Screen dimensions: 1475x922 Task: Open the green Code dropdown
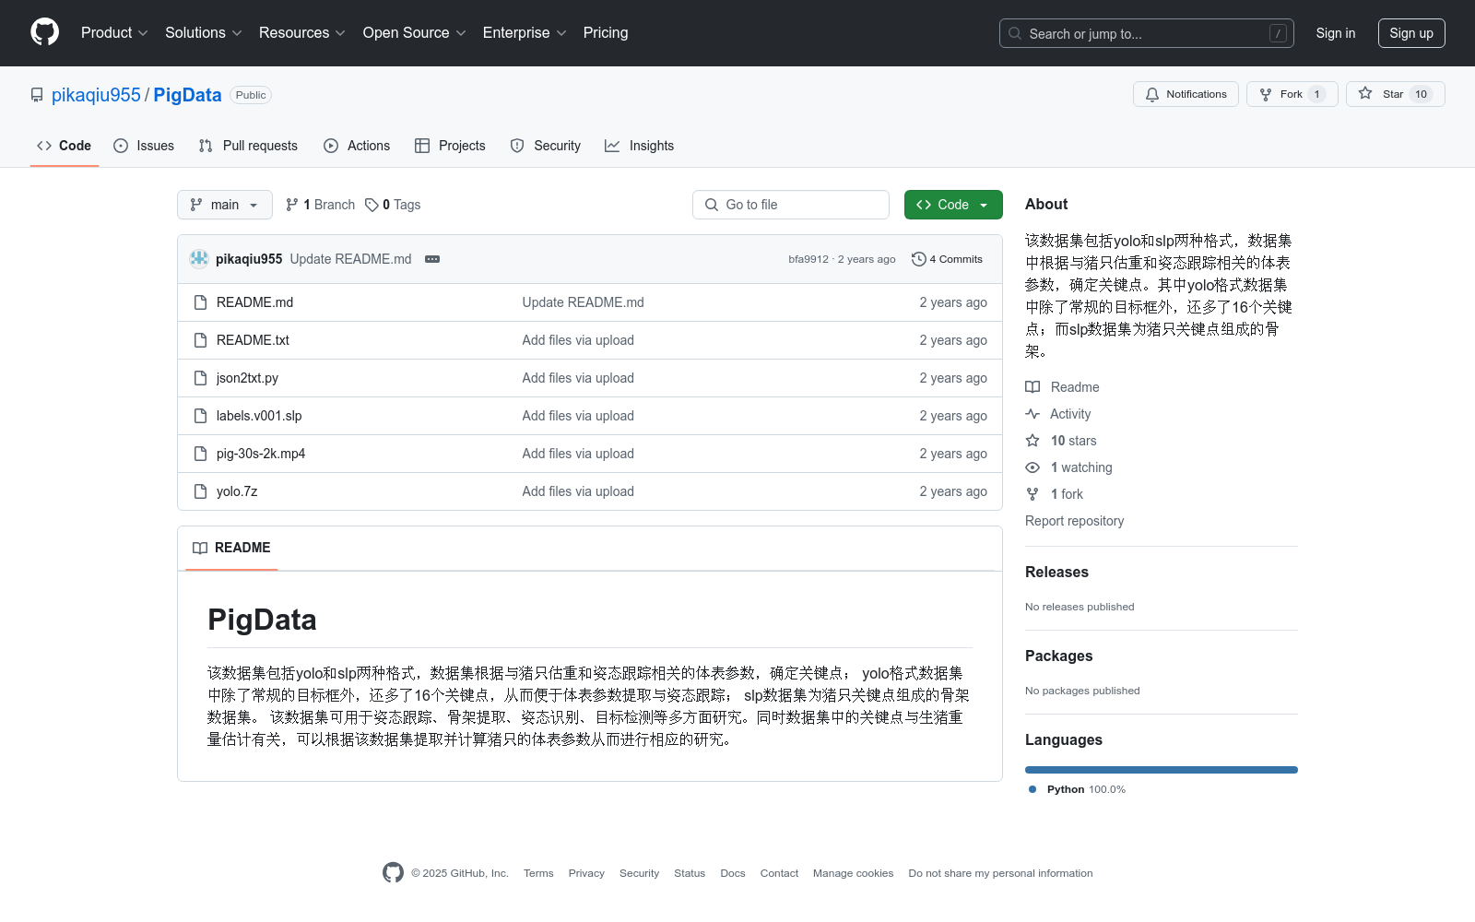tap(953, 205)
